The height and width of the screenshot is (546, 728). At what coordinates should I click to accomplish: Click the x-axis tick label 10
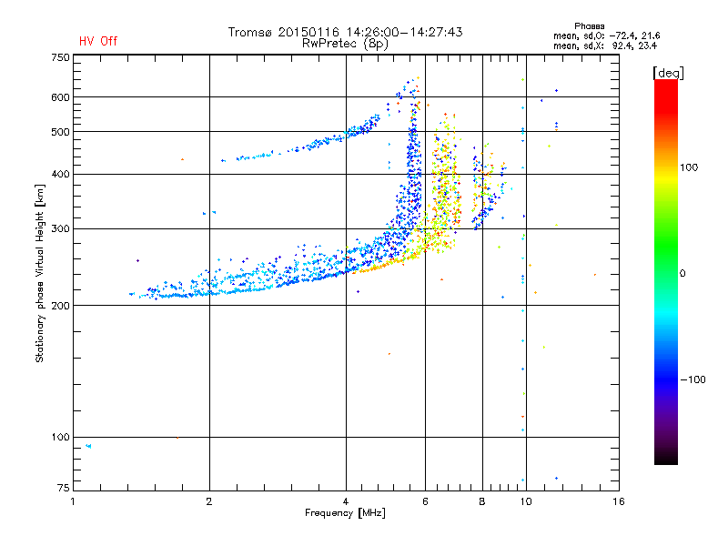click(526, 501)
